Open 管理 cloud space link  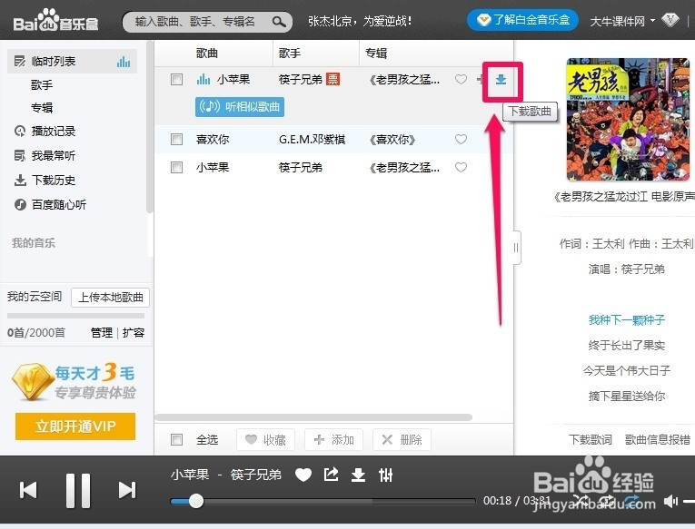pyautogui.click(x=102, y=332)
